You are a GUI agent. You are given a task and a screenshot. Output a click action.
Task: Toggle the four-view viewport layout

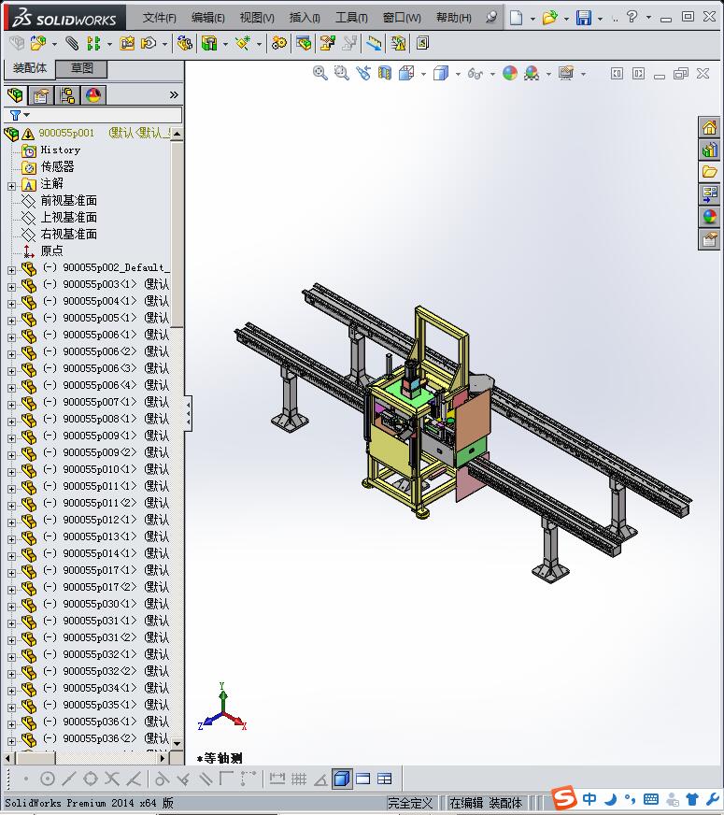coord(385,779)
